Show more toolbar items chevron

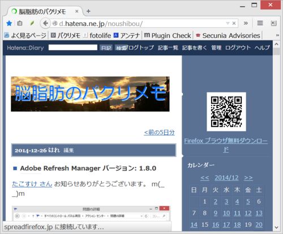(246, 23)
